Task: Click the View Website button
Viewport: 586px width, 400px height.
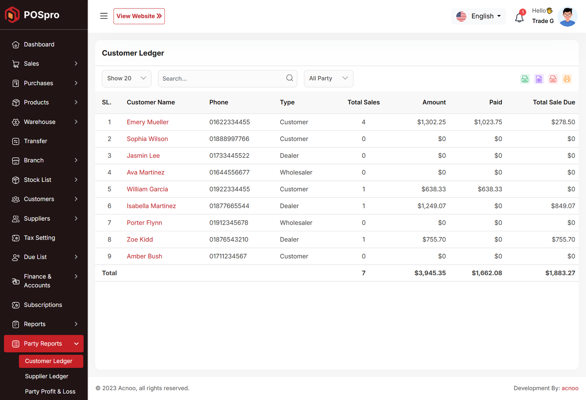Action: tap(139, 16)
